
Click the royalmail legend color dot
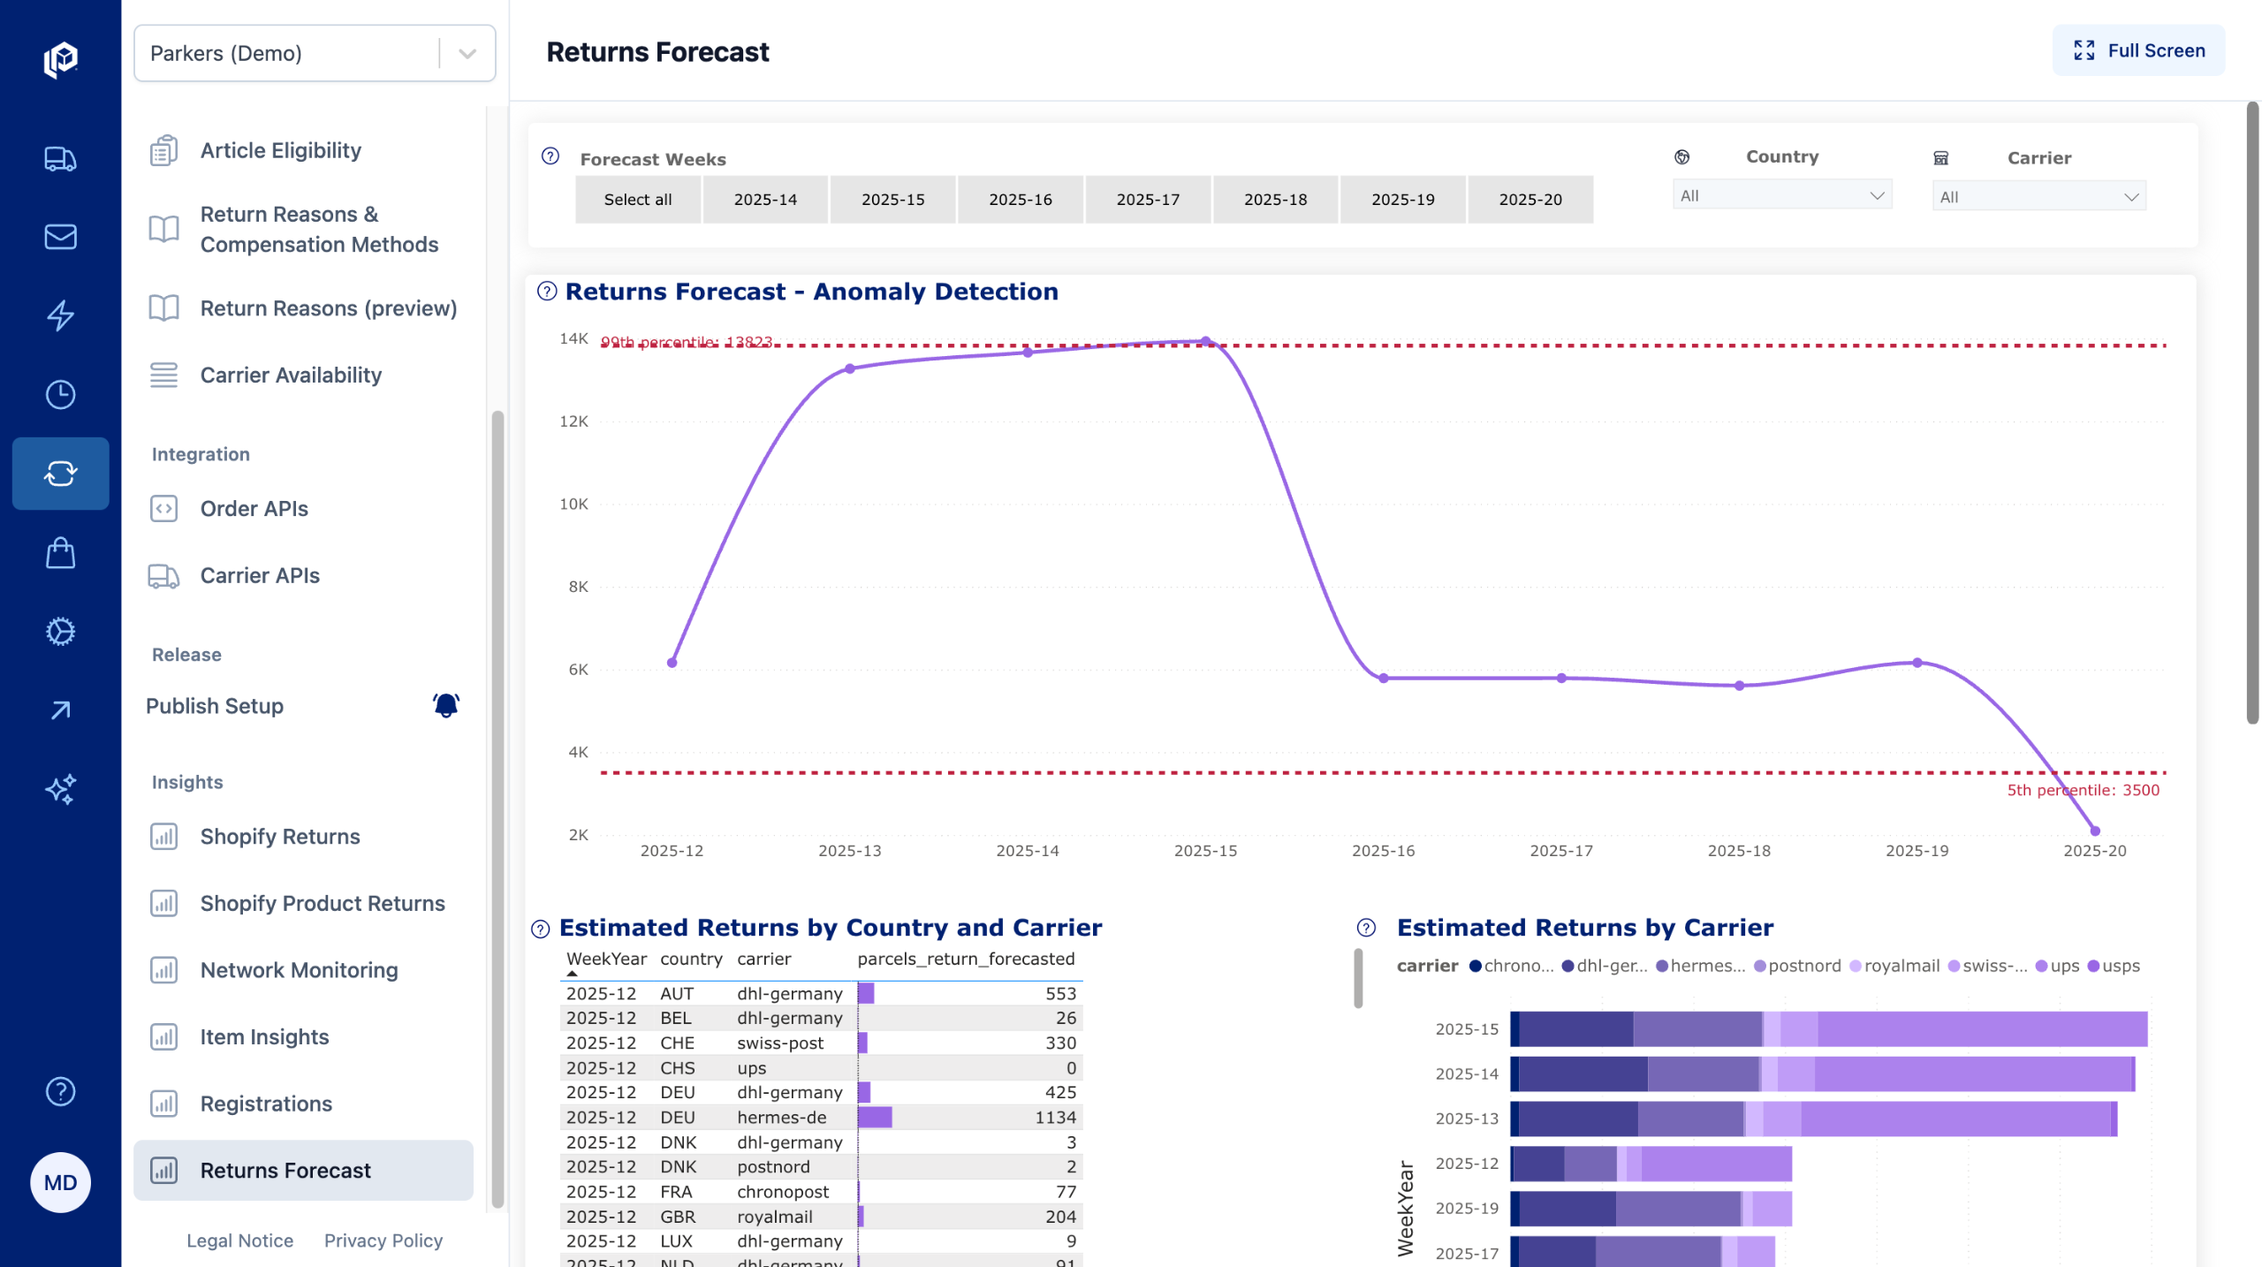(x=1856, y=967)
